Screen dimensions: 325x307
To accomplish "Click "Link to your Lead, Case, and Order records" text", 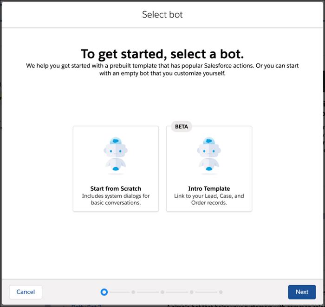I will pos(209,199).
